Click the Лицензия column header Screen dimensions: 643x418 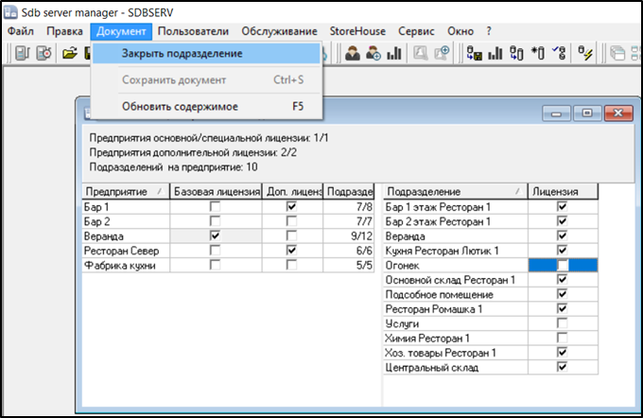coord(563,192)
